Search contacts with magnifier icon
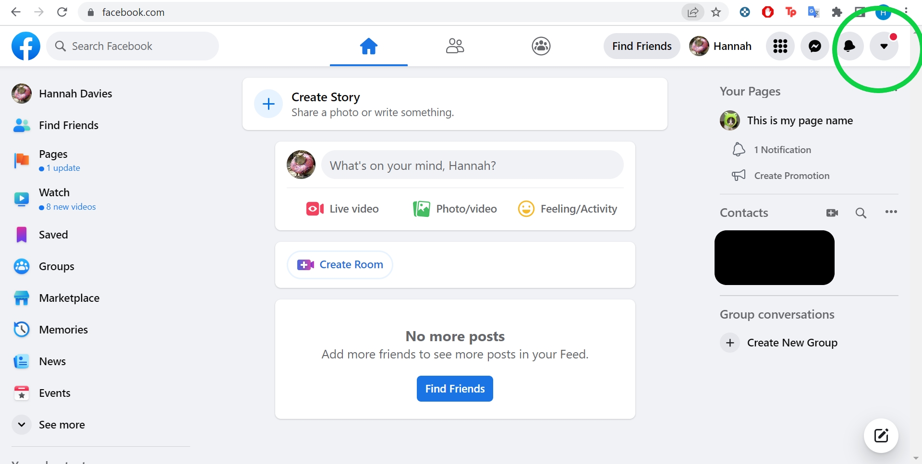The width and height of the screenshot is (922, 464). [x=861, y=213]
